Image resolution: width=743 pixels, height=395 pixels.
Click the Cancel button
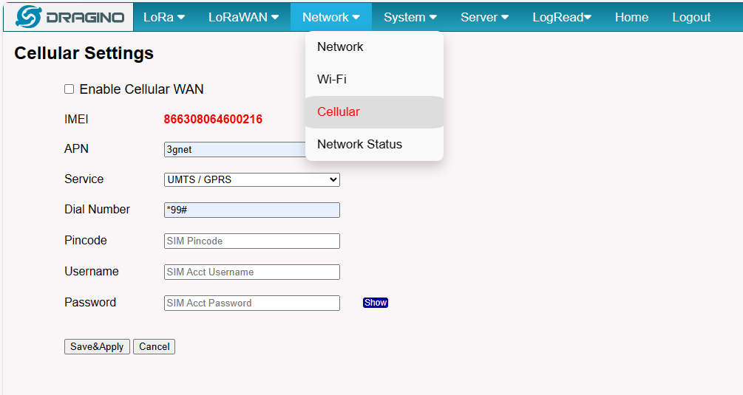point(154,347)
